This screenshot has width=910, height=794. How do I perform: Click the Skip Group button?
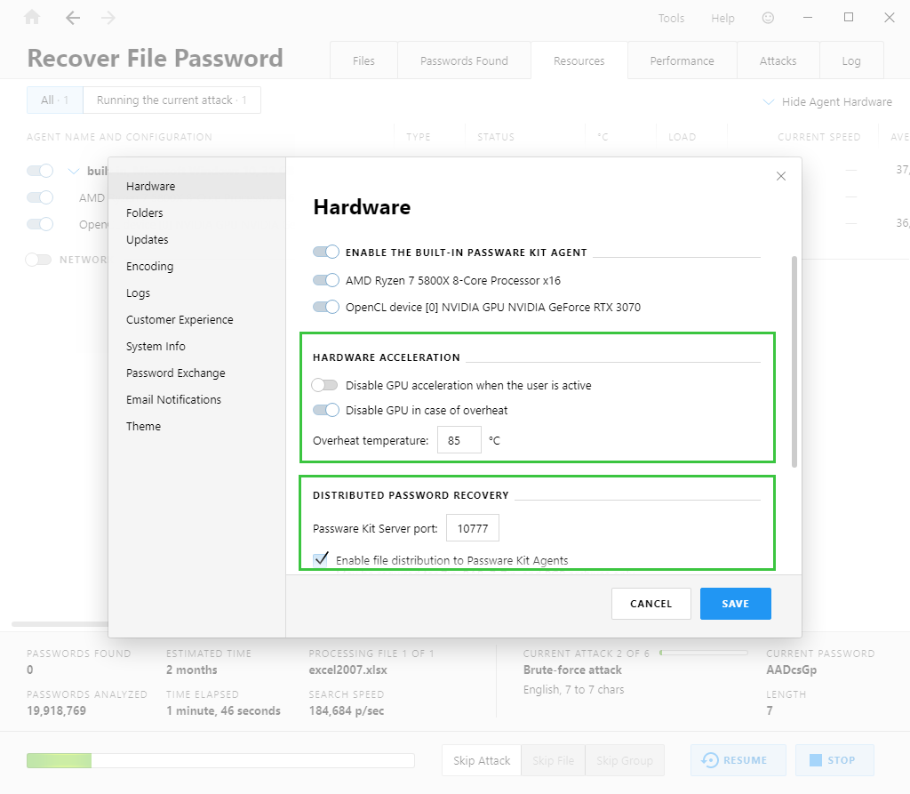(x=625, y=760)
